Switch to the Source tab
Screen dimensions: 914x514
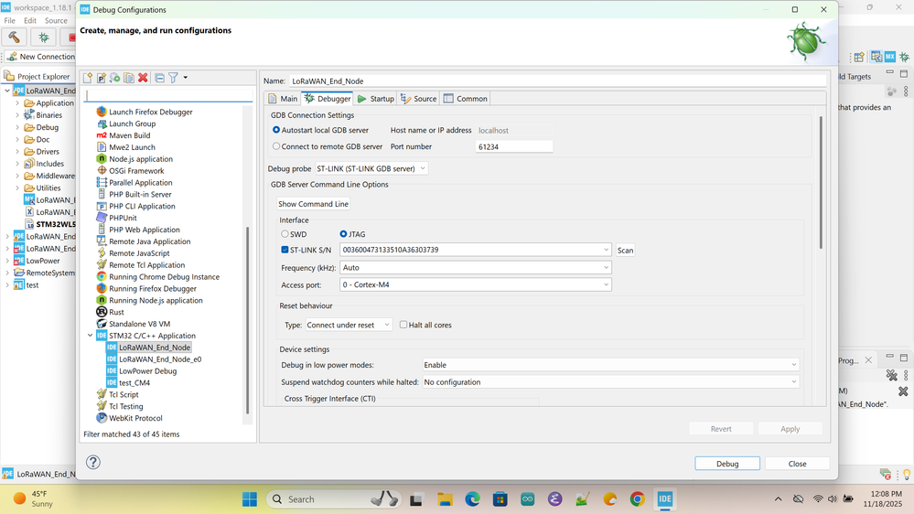418,99
